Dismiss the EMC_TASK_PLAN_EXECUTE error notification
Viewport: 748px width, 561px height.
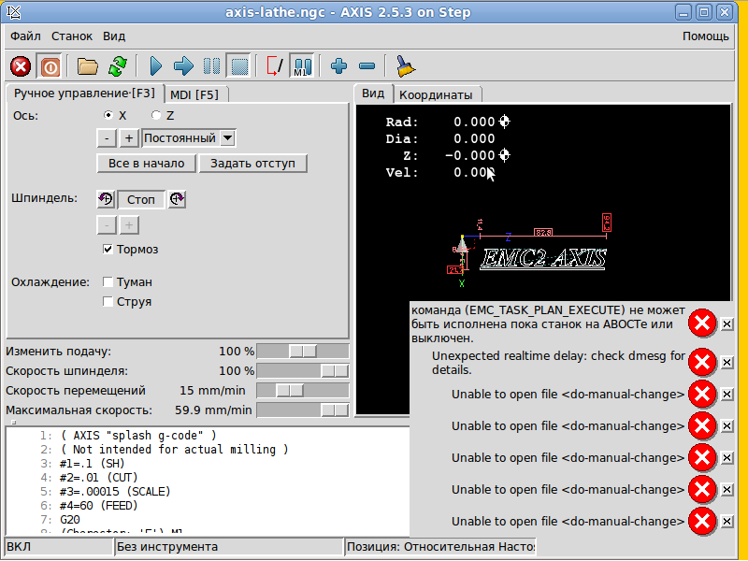click(727, 324)
